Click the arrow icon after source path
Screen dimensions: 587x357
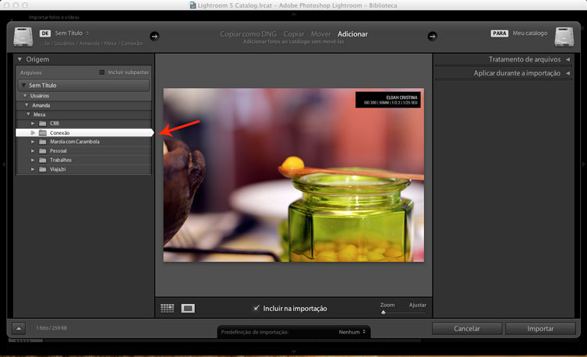(x=154, y=36)
